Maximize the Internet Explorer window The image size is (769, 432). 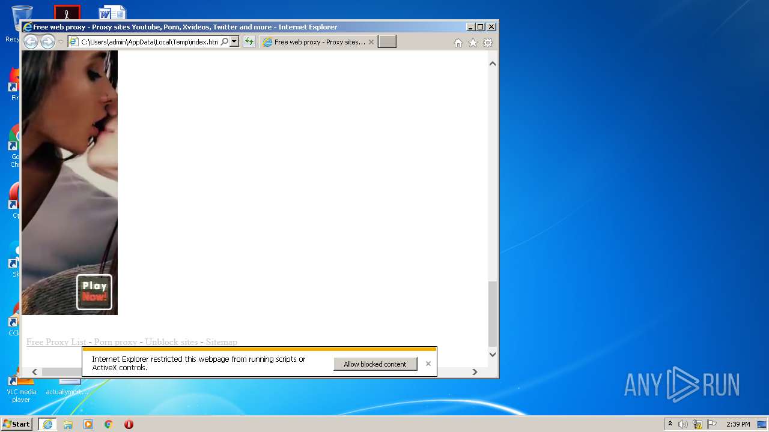[x=480, y=27]
